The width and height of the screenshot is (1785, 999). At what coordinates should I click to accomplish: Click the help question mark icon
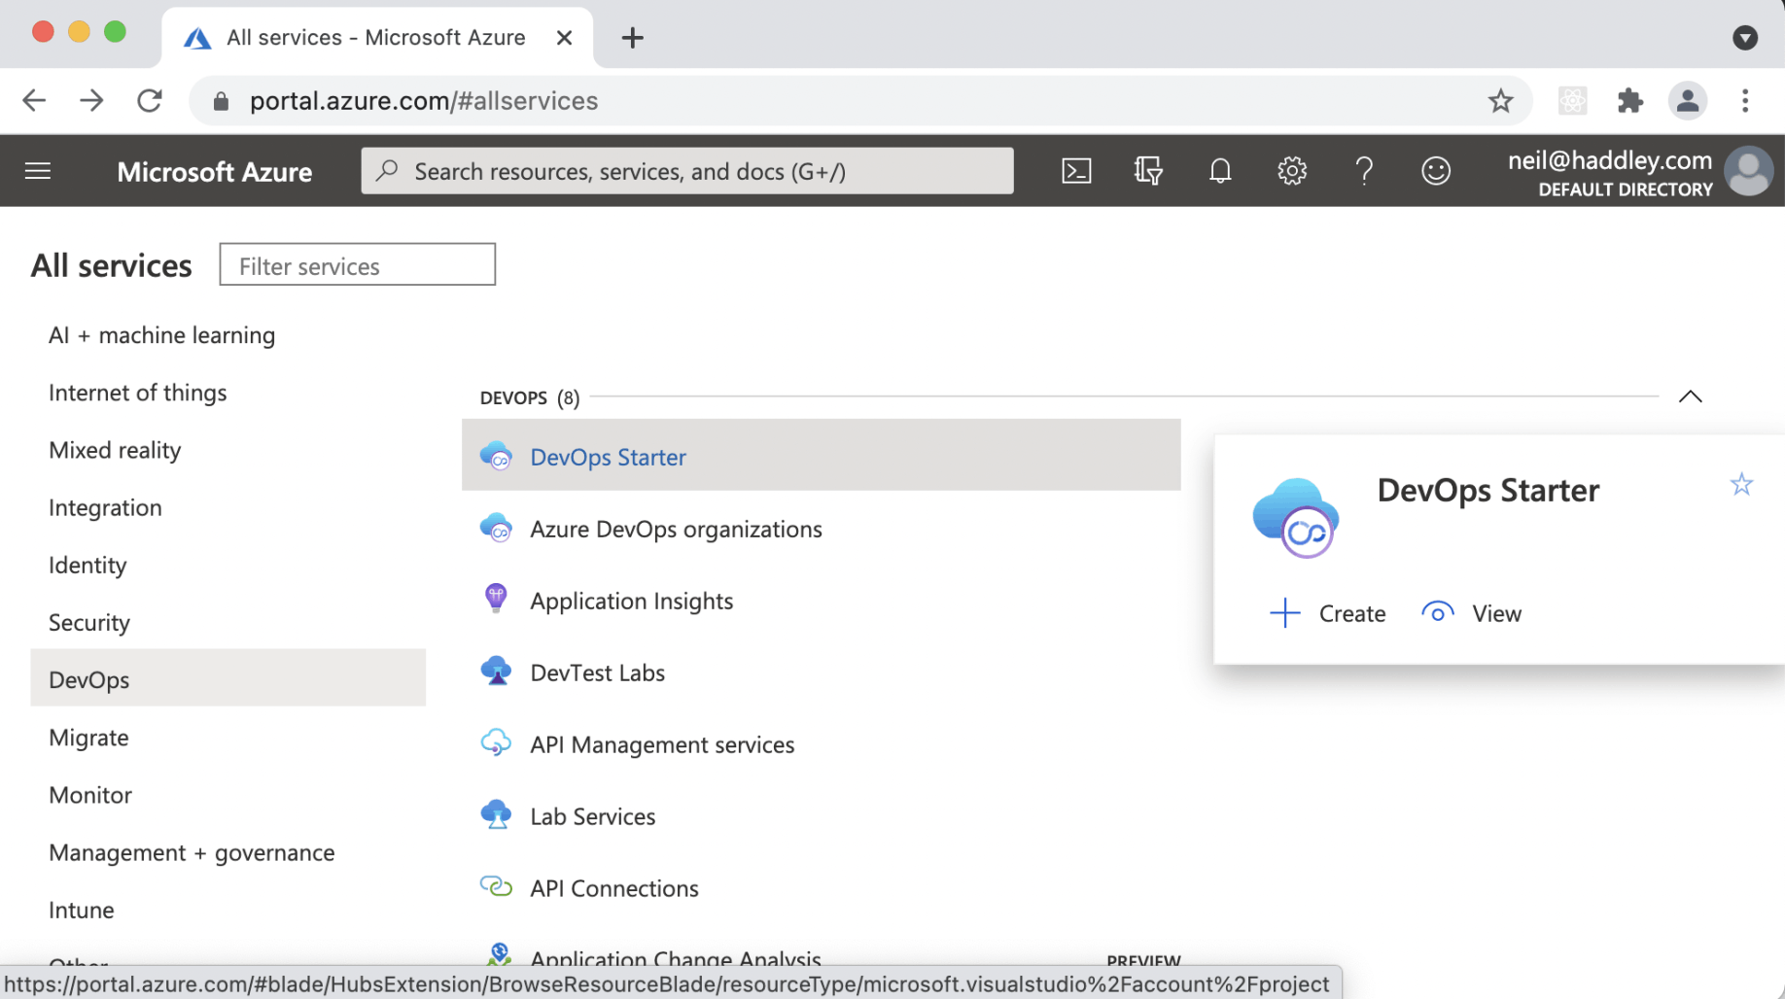[x=1364, y=171]
